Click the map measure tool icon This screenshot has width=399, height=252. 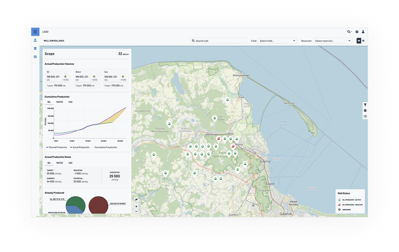point(137,200)
